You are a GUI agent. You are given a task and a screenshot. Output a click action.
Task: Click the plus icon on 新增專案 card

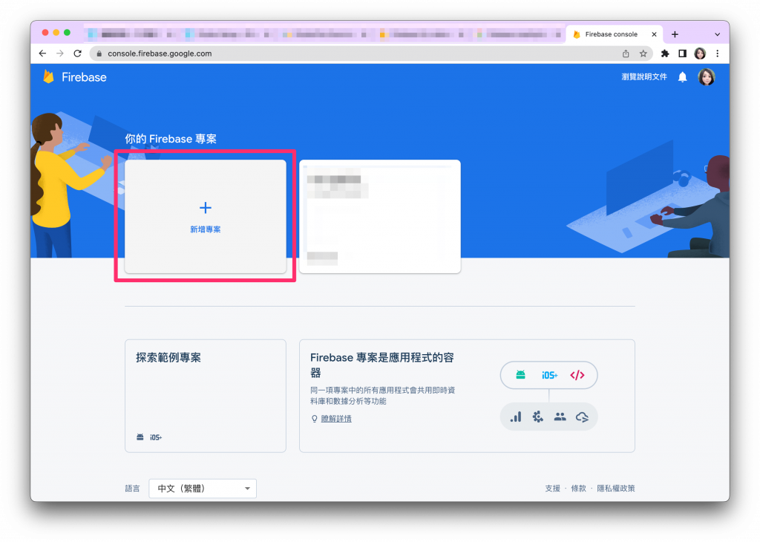pyautogui.click(x=206, y=208)
